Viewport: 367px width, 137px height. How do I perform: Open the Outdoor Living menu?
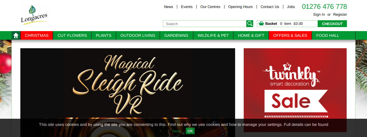(x=138, y=35)
